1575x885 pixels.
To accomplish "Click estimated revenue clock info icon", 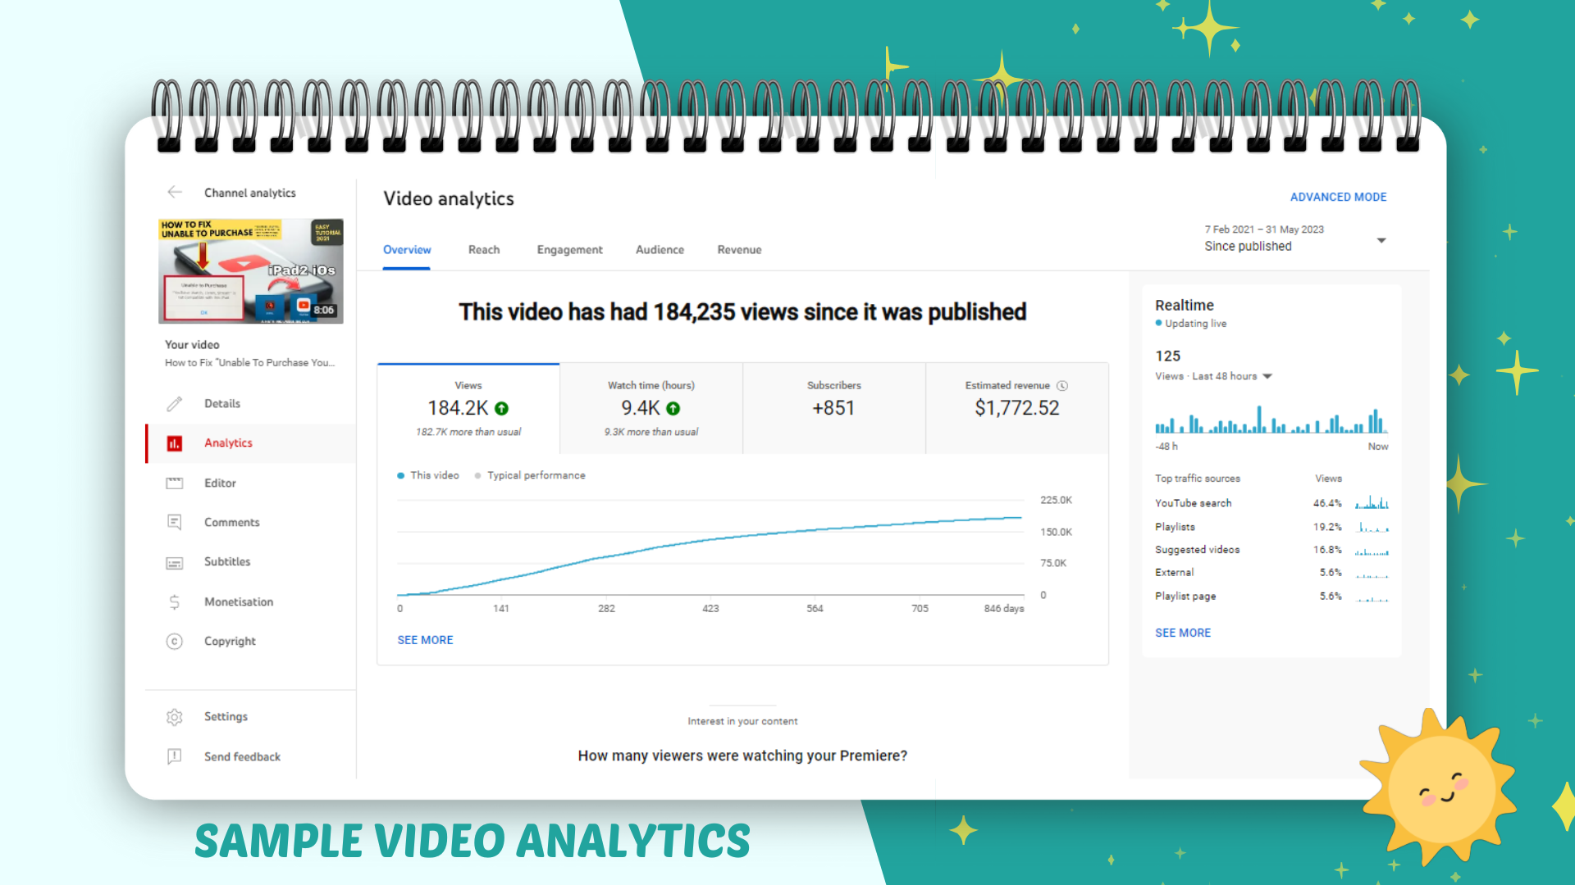I will point(1062,386).
